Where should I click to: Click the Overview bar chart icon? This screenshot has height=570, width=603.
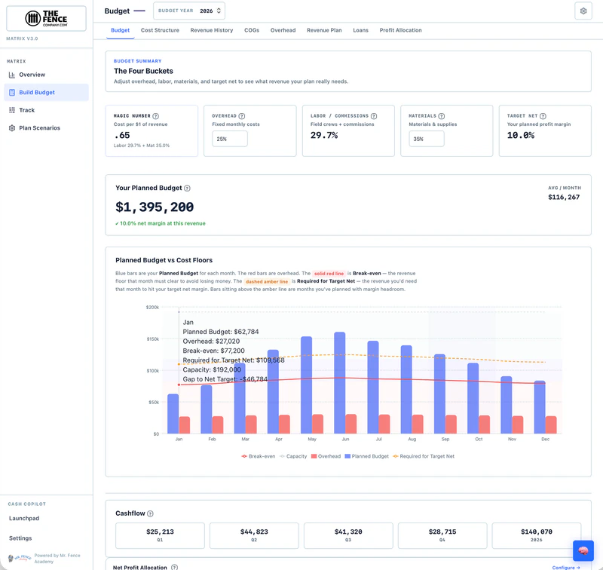(12, 75)
